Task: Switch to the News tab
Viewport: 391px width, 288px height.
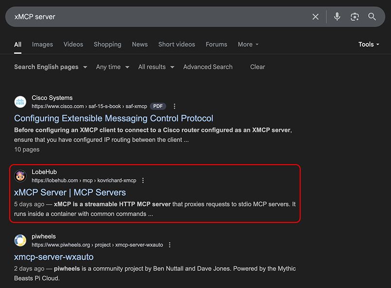Action: point(140,44)
